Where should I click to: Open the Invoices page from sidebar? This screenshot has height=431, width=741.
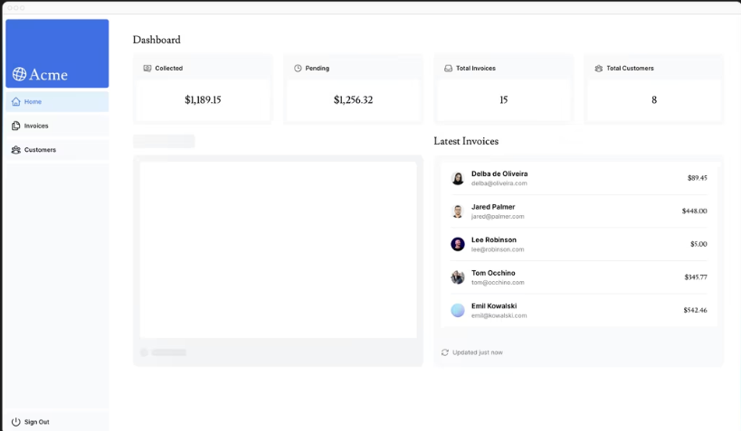click(36, 126)
